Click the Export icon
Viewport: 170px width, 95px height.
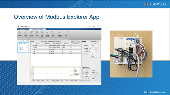pyautogui.click(x=25, y=32)
